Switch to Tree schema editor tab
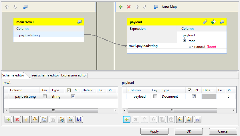The width and height of the screenshot is (240, 136). point(44,75)
